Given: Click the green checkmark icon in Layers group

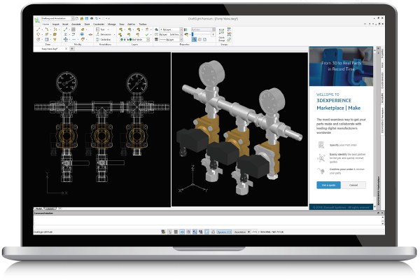Looking at the screenshot, I should tap(147, 34).
